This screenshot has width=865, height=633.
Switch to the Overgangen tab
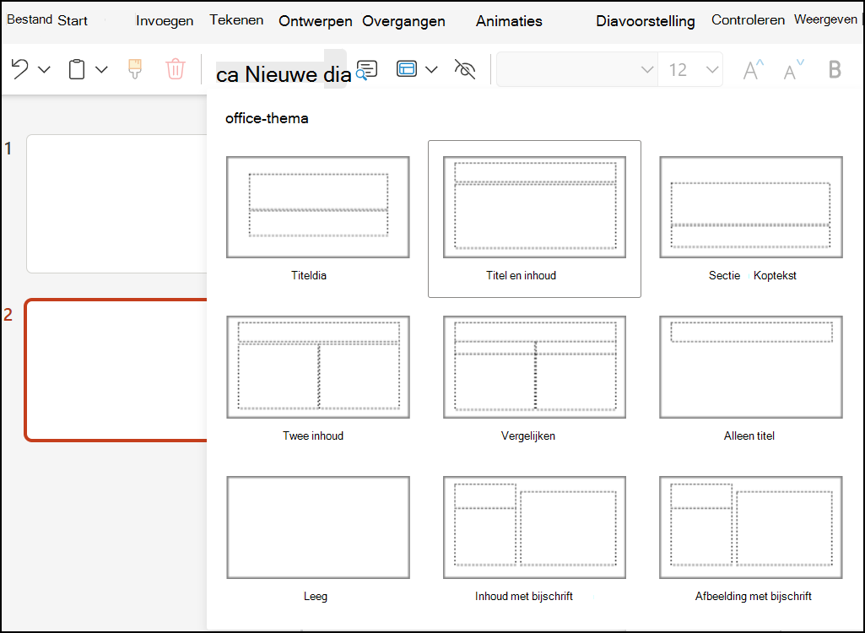point(404,21)
